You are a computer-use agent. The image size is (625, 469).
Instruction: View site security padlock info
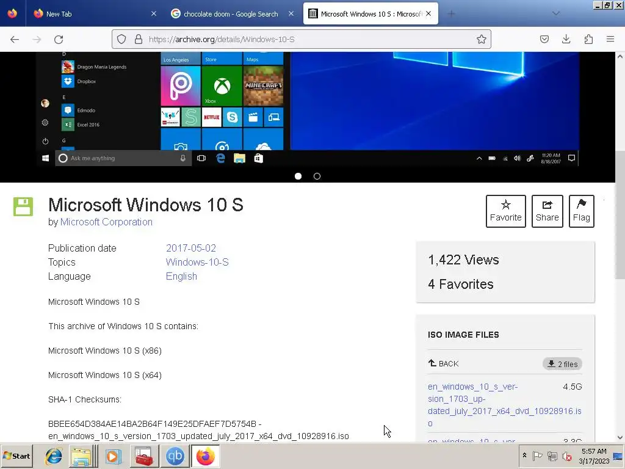(139, 39)
